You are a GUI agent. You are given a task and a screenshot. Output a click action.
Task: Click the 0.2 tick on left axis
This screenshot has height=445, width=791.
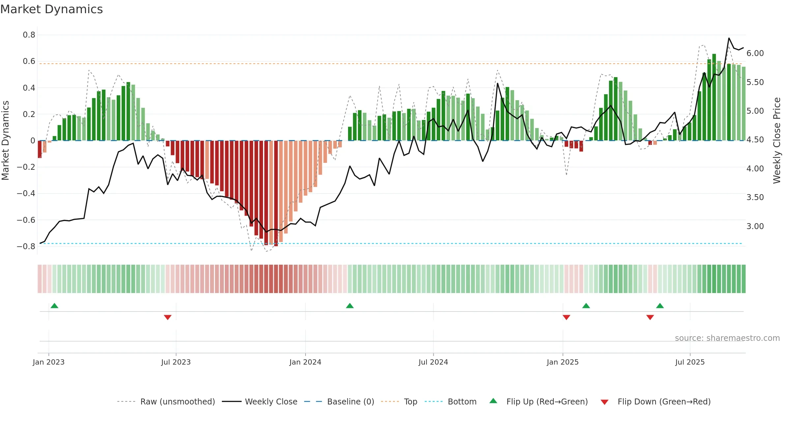coord(29,114)
